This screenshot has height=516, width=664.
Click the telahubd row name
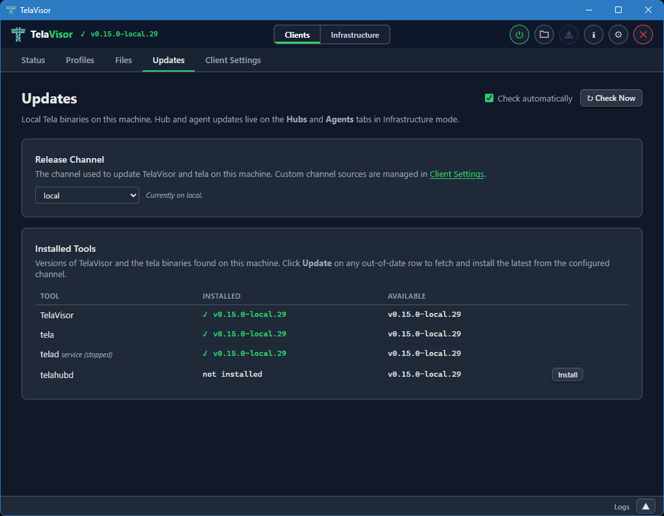(x=57, y=375)
